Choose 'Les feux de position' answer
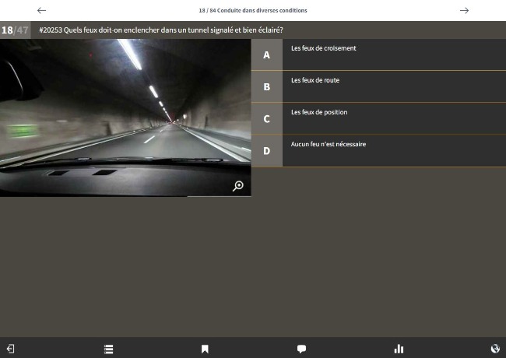 319,112
